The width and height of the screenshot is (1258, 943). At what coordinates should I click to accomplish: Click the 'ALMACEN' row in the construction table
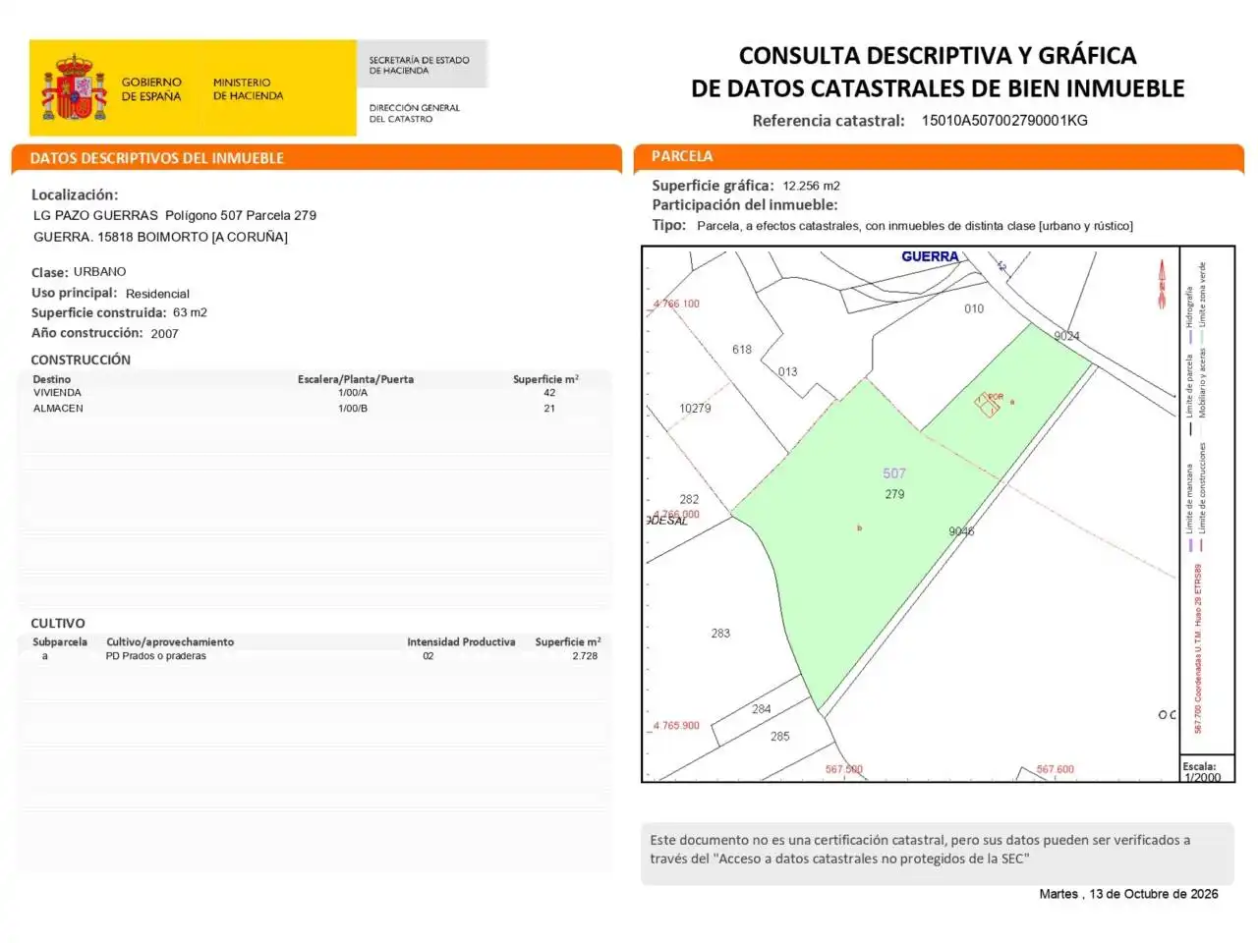pyautogui.click(x=314, y=409)
